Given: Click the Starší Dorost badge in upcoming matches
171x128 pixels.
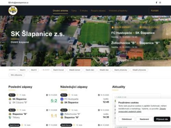Looking at the screenshot, I should 66,125.
